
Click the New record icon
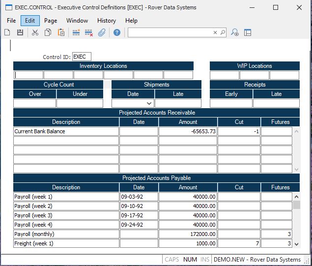click(x=7, y=32)
